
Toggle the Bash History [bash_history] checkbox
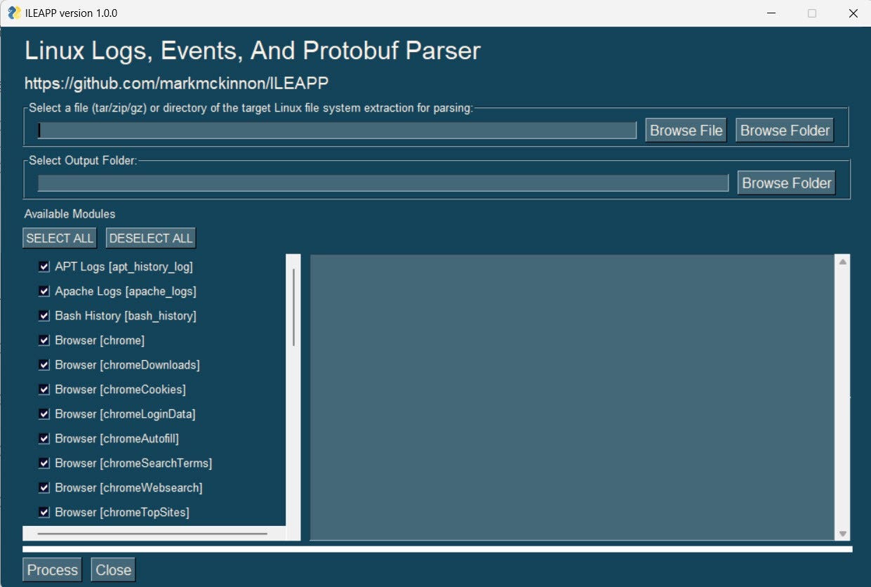click(x=44, y=316)
